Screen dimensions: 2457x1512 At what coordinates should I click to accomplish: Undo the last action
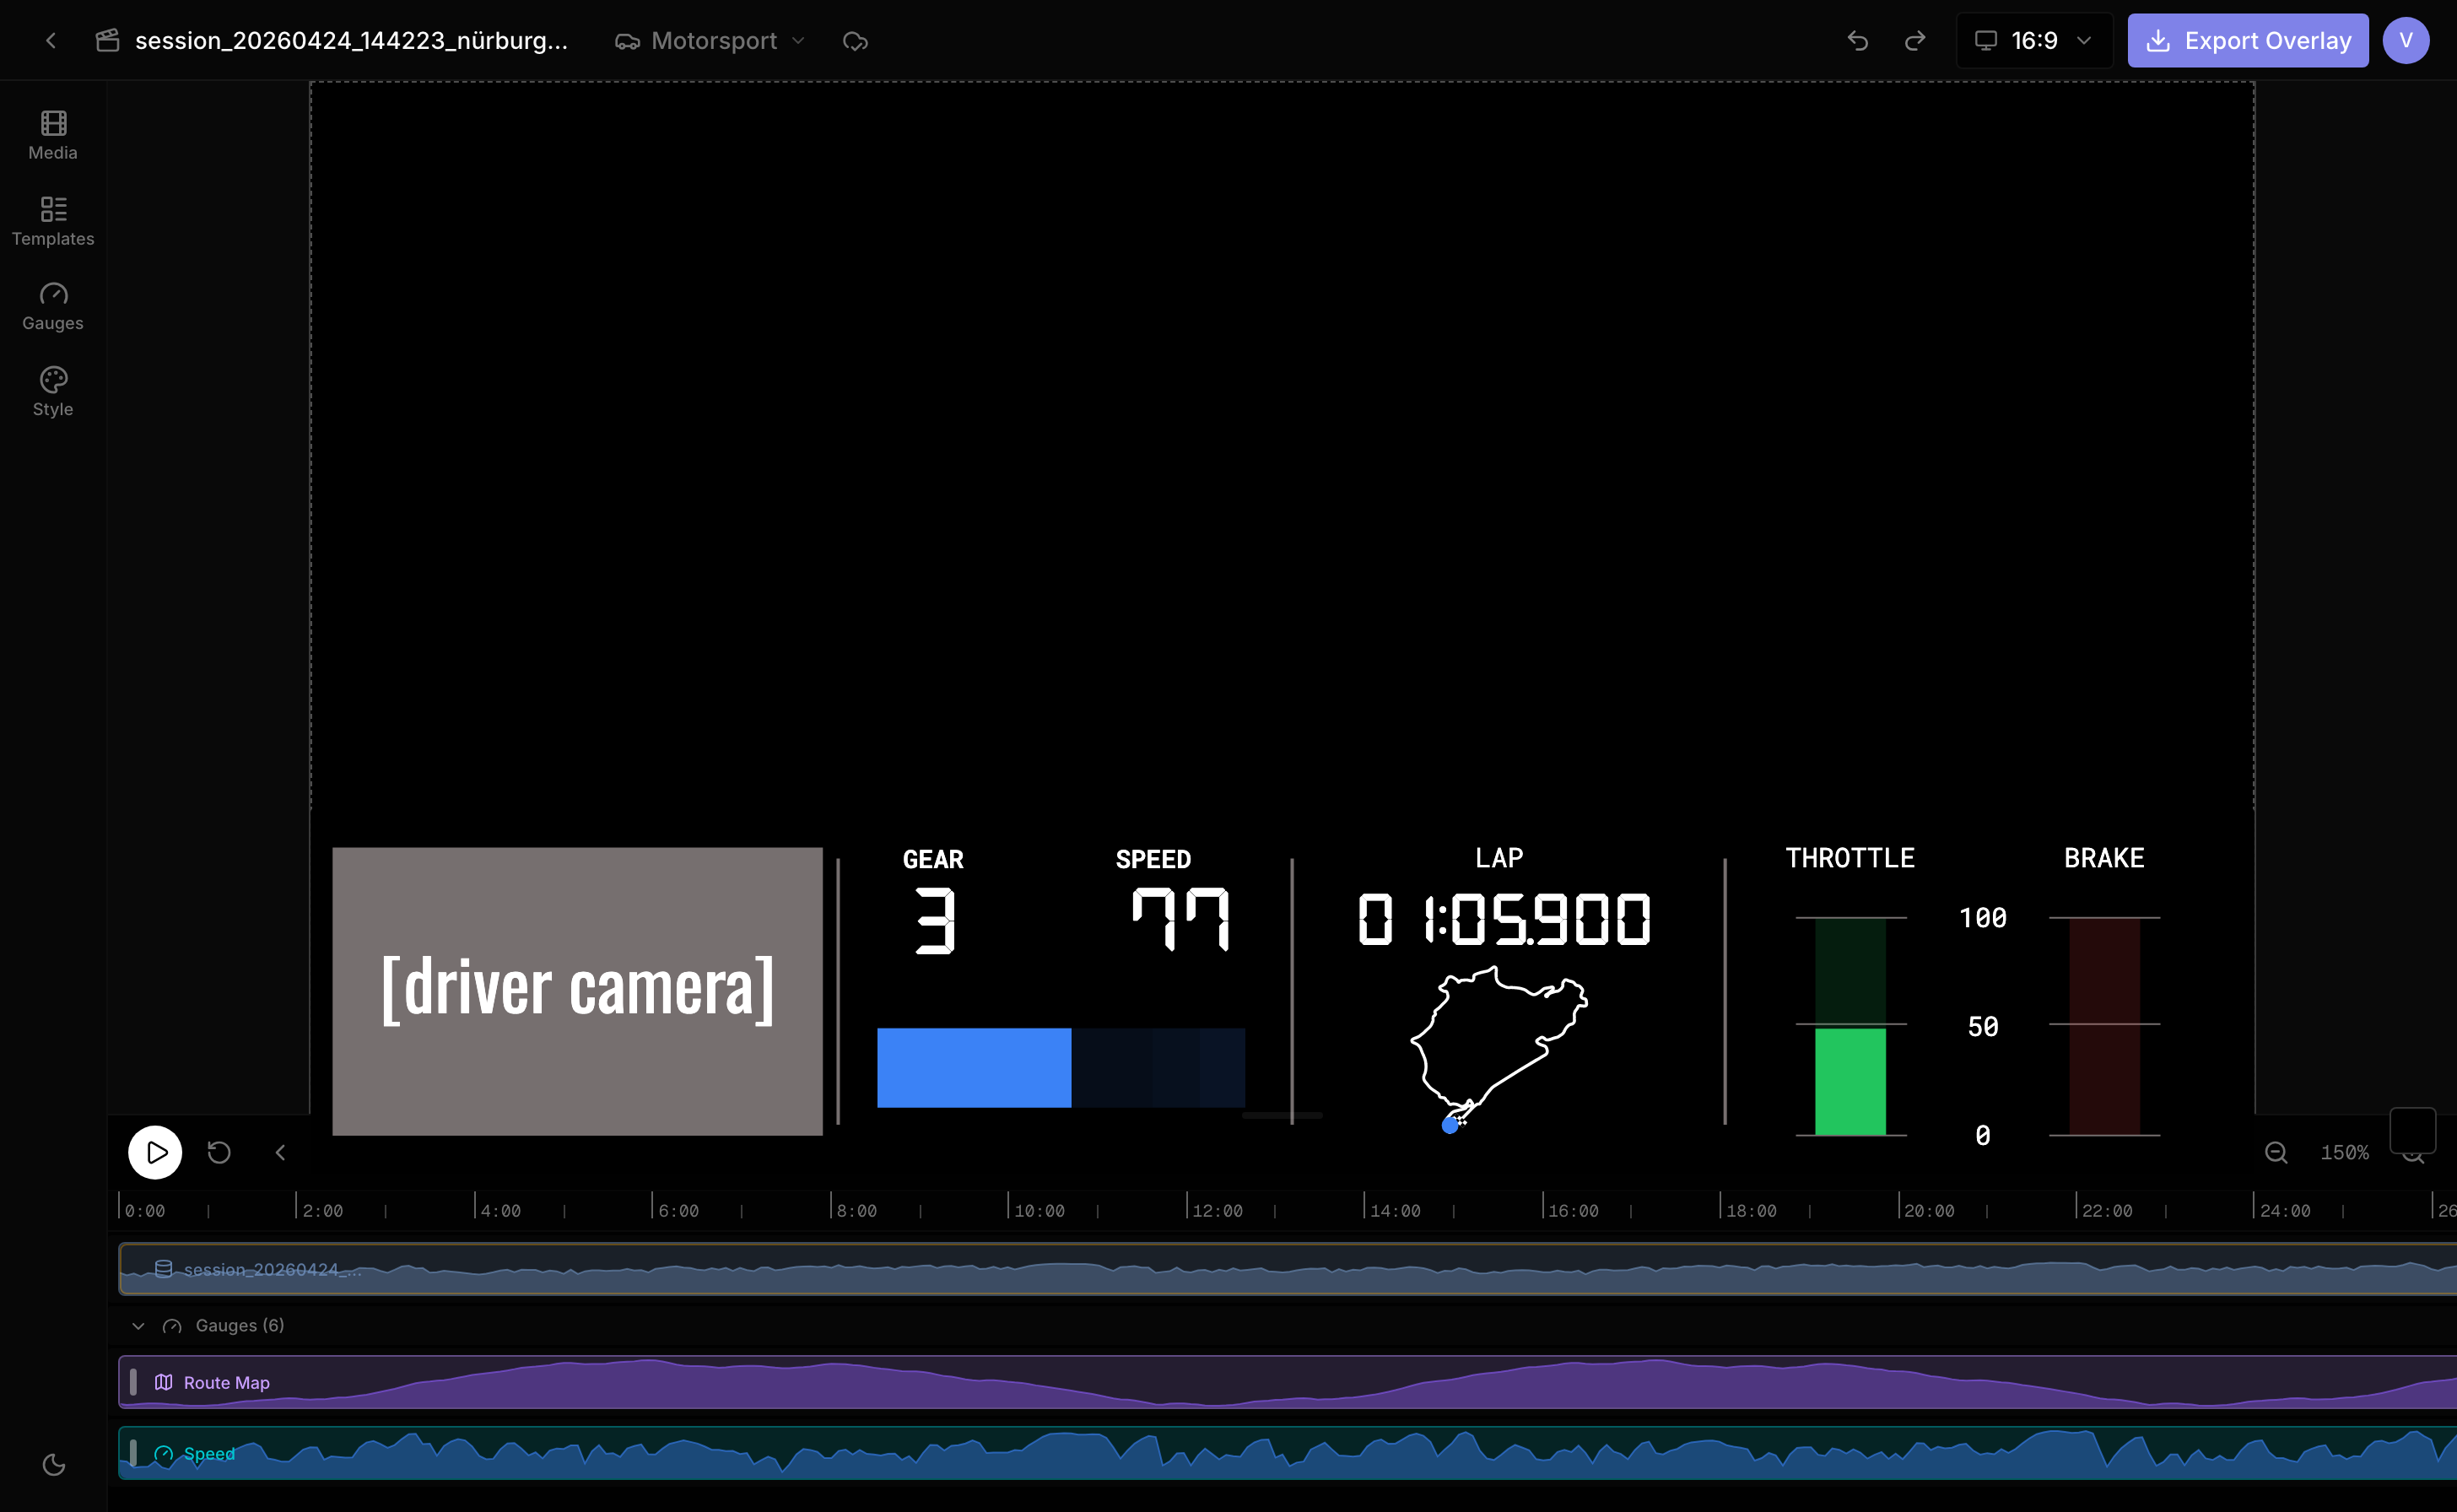[1858, 41]
